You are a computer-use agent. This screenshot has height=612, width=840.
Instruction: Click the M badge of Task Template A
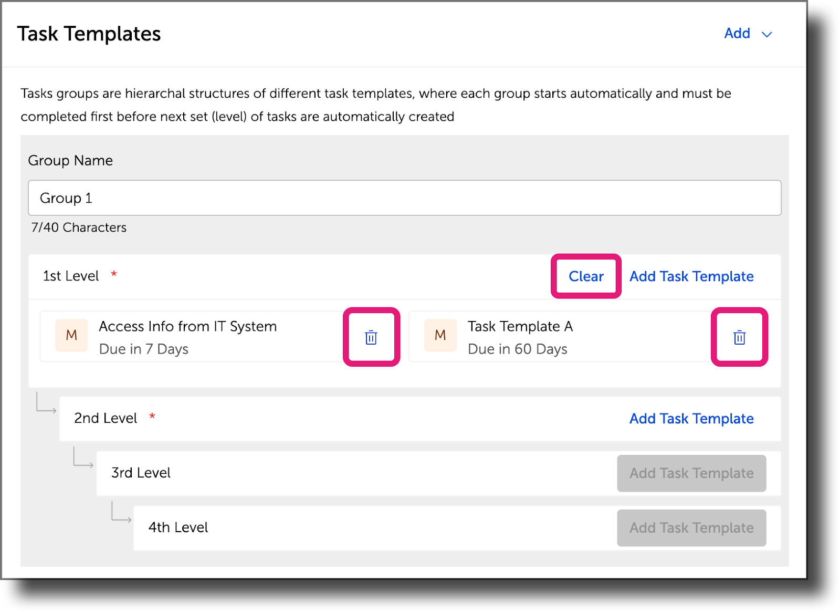[440, 335]
